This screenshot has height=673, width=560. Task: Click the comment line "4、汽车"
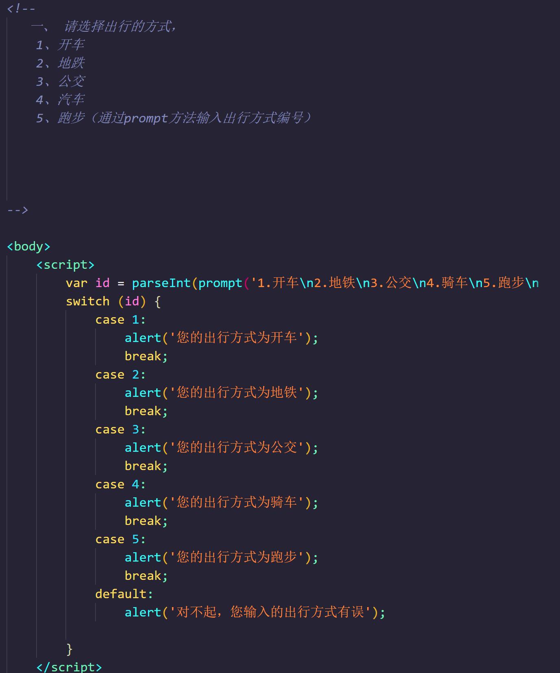coord(60,100)
